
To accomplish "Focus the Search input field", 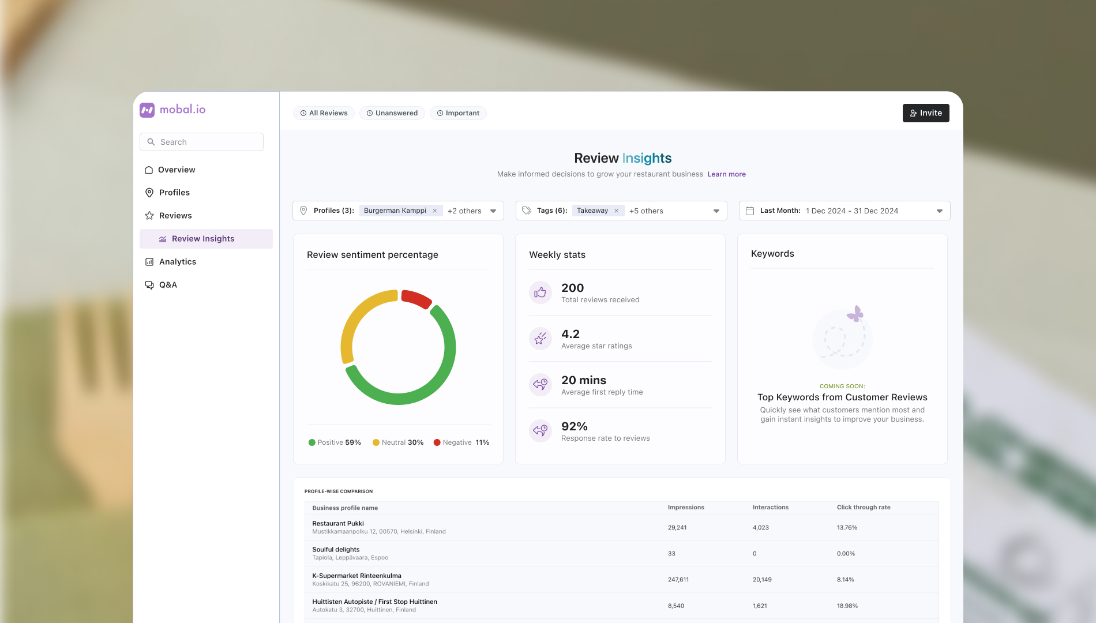I will tap(201, 142).
